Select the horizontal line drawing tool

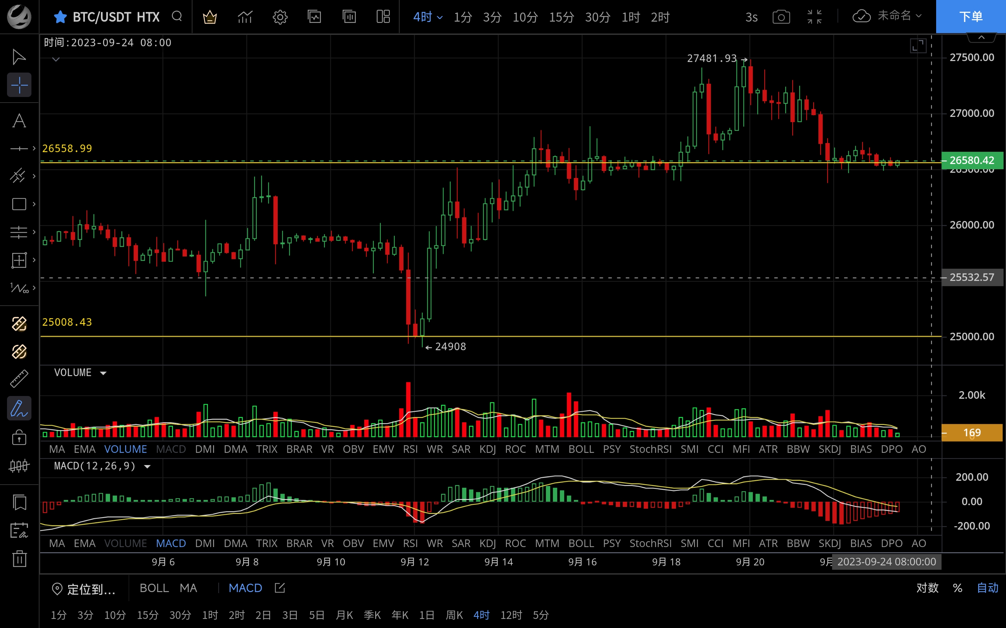19,148
